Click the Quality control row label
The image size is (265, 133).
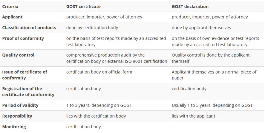pyautogui.click(x=18, y=55)
